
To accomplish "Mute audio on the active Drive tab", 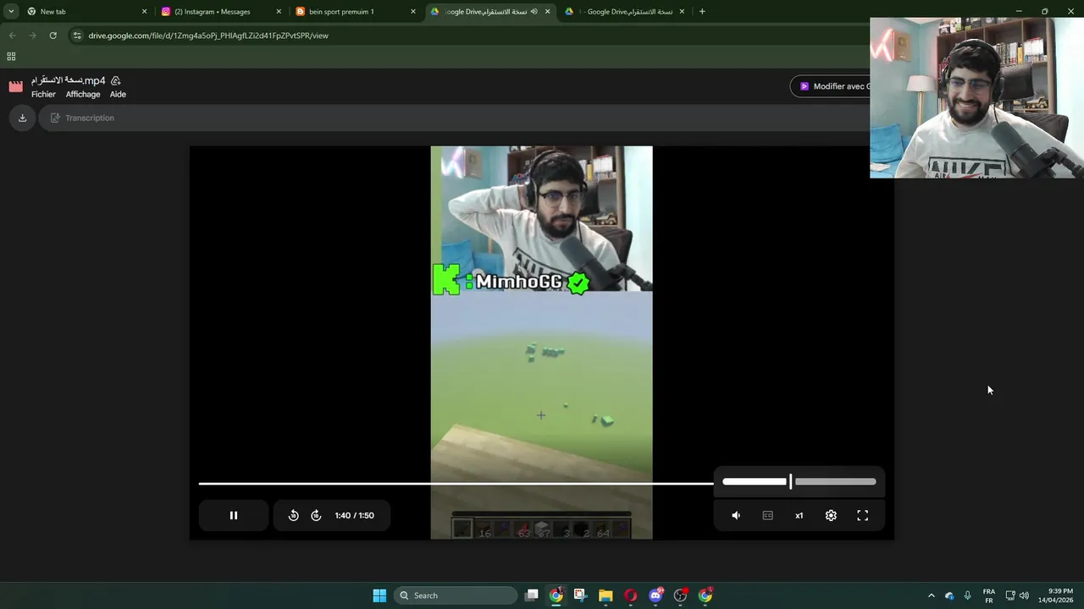I will (x=534, y=12).
